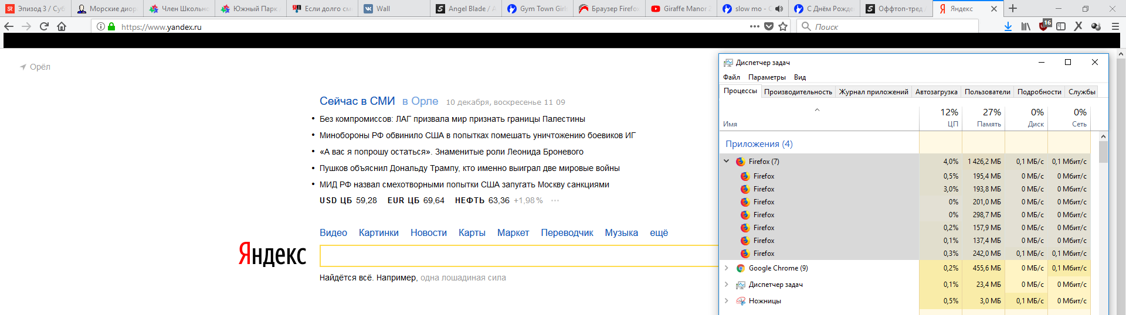Switch to the Подробности tab
This screenshot has height=315, width=1126.
(x=1039, y=92)
